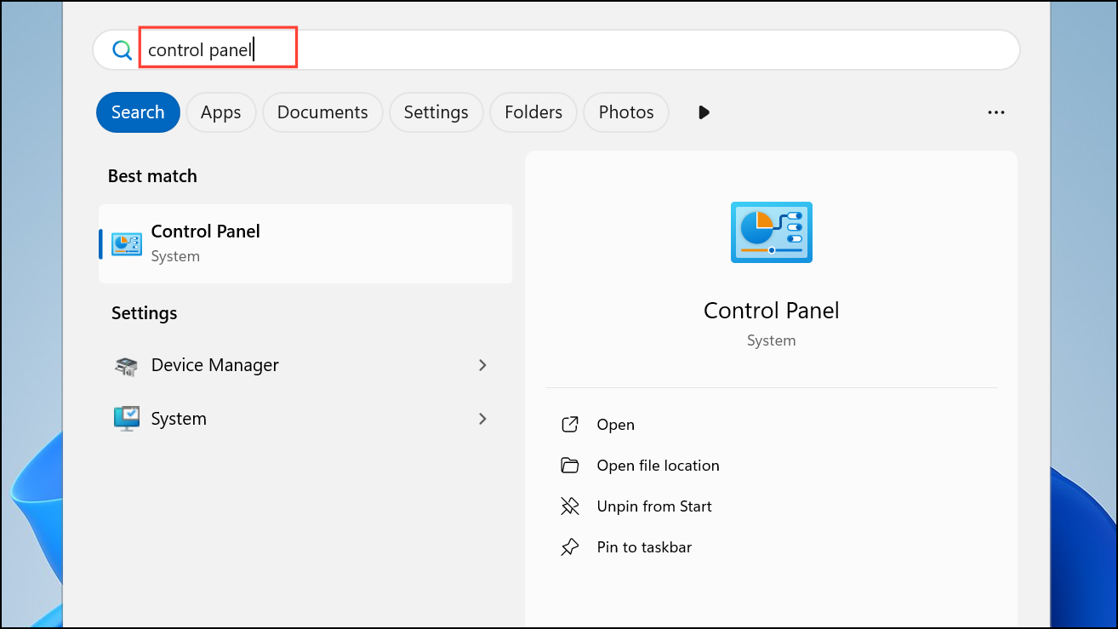This screenshot has width=1118, height=629.
Task: Open the three-dot options menu
Action: [996, 112]
